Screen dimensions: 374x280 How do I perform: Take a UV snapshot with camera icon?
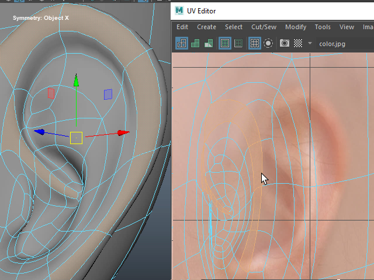pyautogui.click(x=285, y=43)
